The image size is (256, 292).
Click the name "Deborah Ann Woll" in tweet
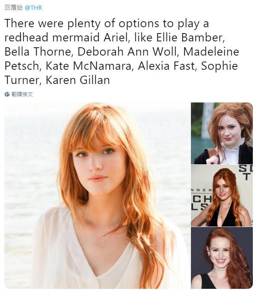point(127,52)
